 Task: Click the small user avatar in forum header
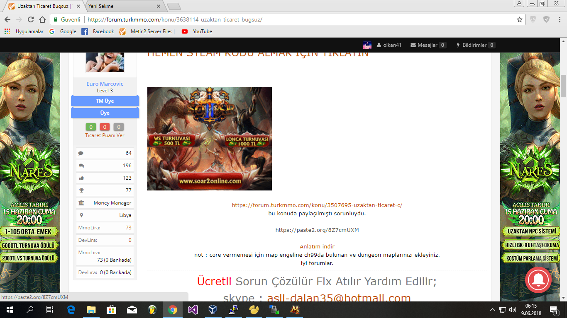[367, 45]
